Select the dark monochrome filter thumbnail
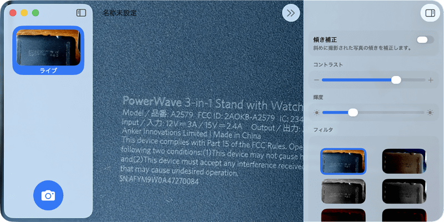 404,191
